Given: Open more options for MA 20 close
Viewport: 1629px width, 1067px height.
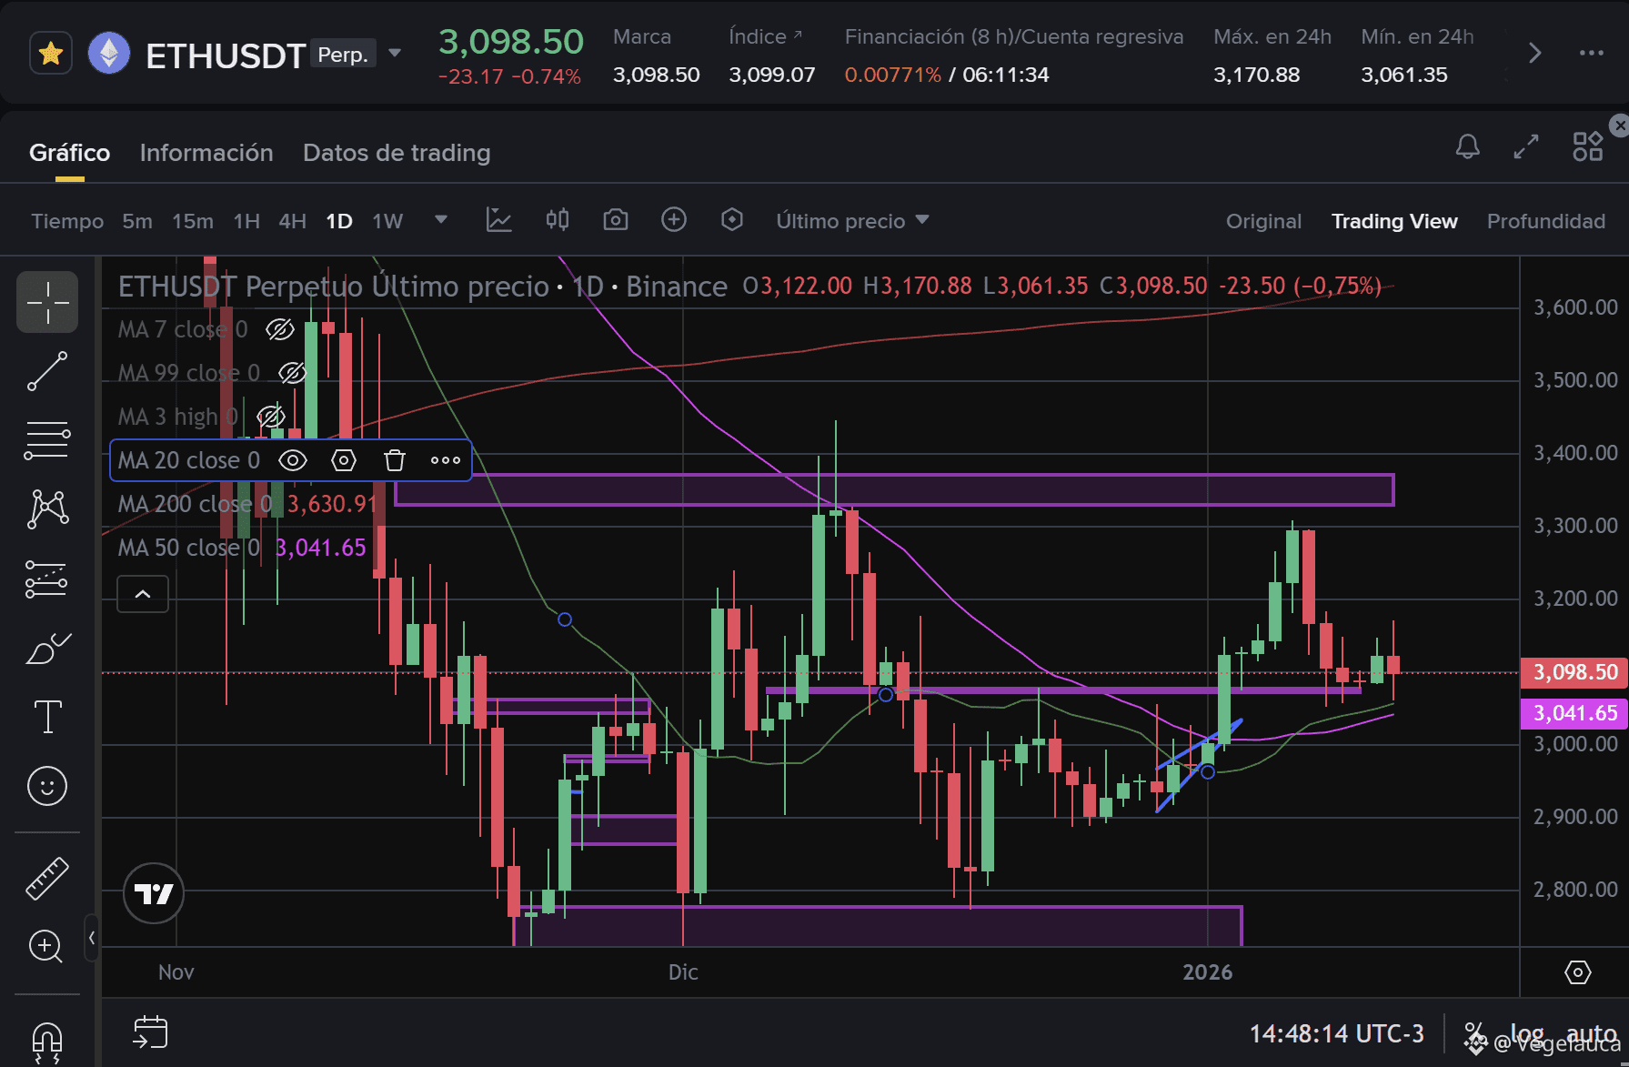Looking at the screenshot, I should point(446,460).
